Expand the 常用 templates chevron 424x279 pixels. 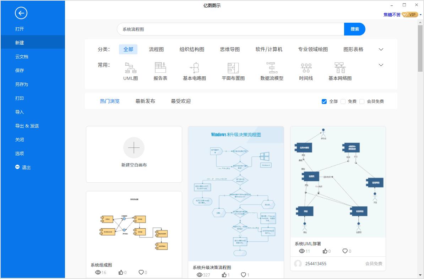[381, 65]
